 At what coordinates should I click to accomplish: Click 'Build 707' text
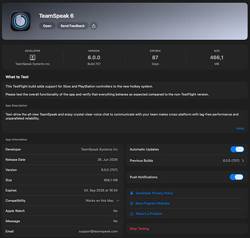click(x=94, y=64)
